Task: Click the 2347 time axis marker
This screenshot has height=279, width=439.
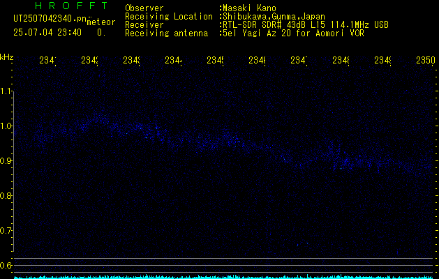Action: coord(299,60)
